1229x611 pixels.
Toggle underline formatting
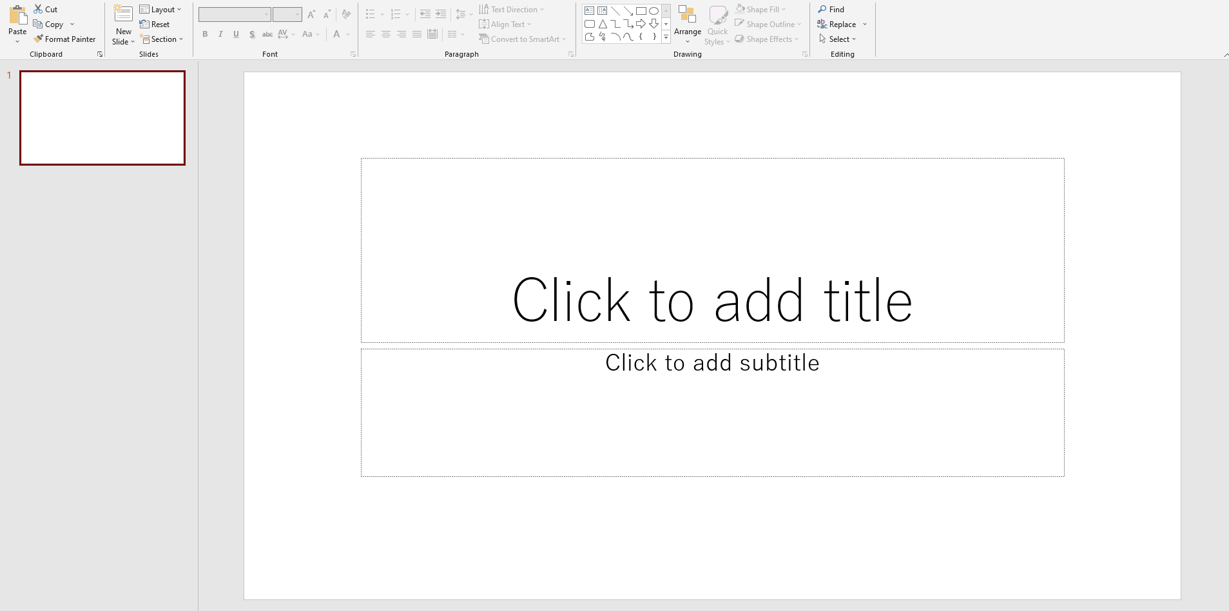pos(236,34)
